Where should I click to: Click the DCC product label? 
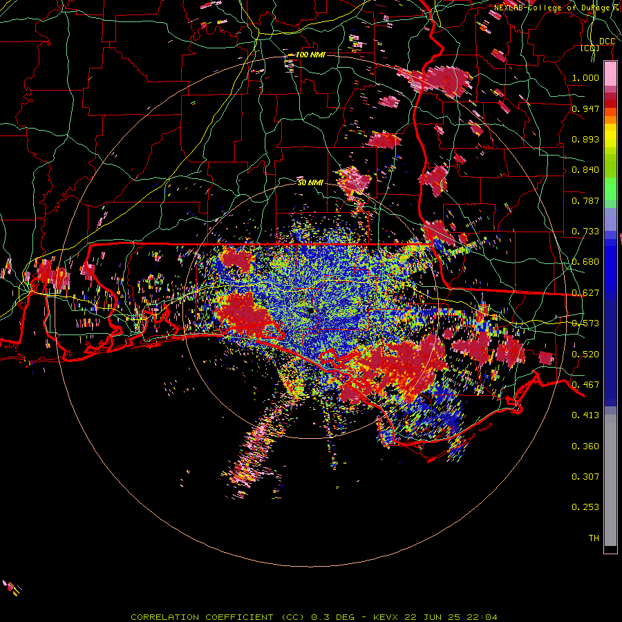pos(607,41)
